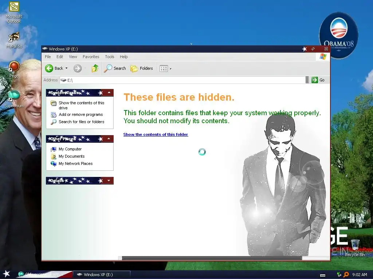Select the Pego desktop shortcut
Viewport: 373px width, 279px height.
[x=14, y=69]
